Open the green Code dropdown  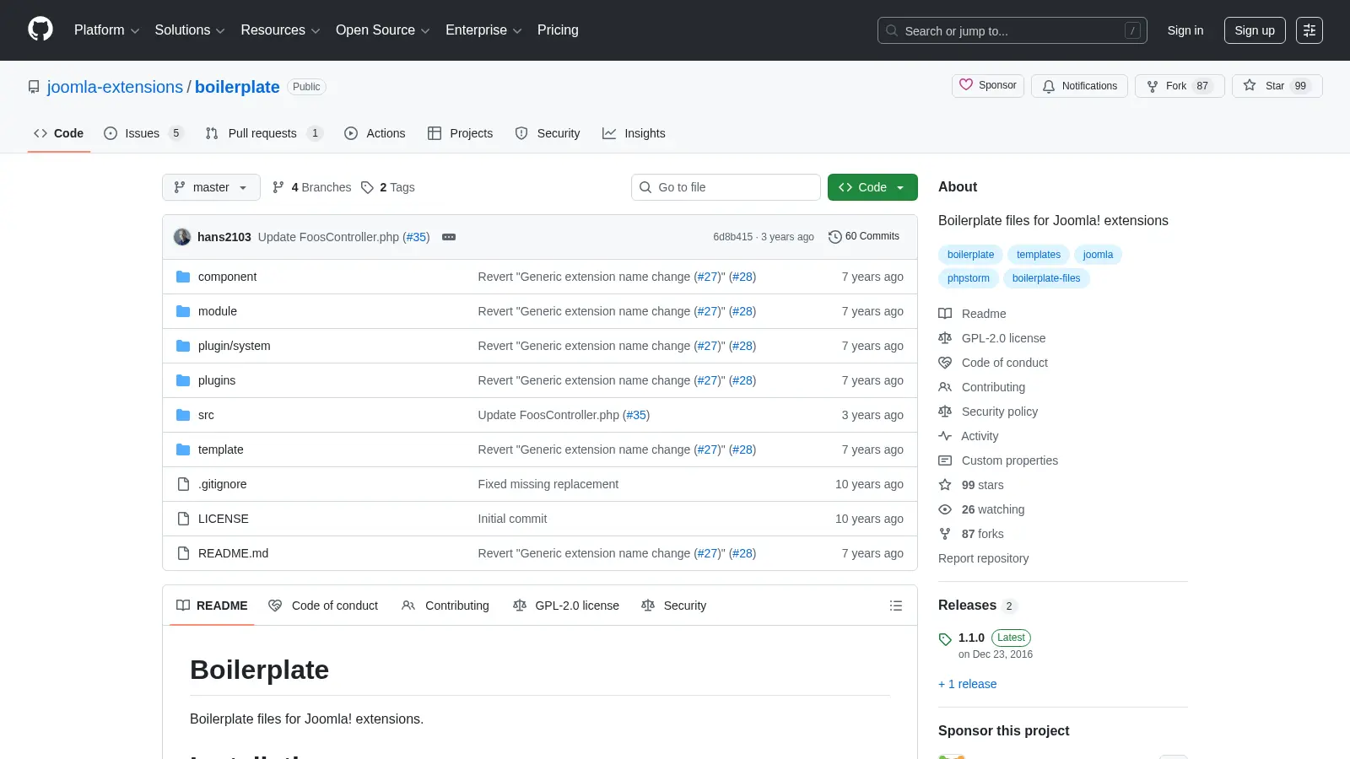pos(872,187)
